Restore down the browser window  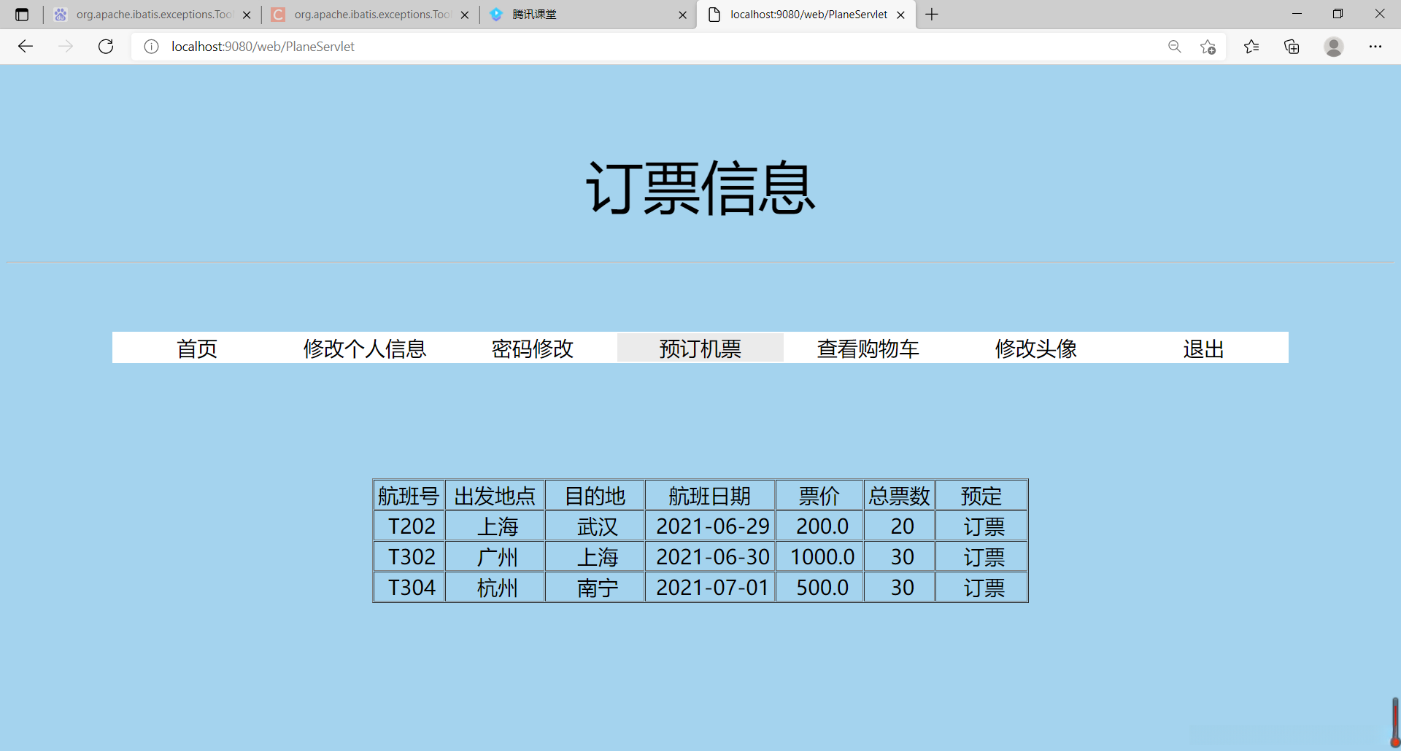(x=1338, y=14)
